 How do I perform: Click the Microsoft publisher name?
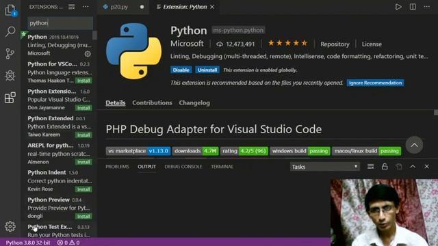coord(187,44)
